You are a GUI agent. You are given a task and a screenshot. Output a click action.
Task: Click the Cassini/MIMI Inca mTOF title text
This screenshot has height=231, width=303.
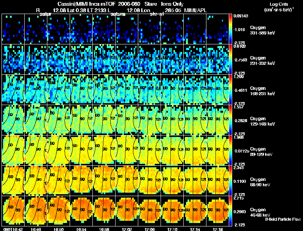click(86, 4)
